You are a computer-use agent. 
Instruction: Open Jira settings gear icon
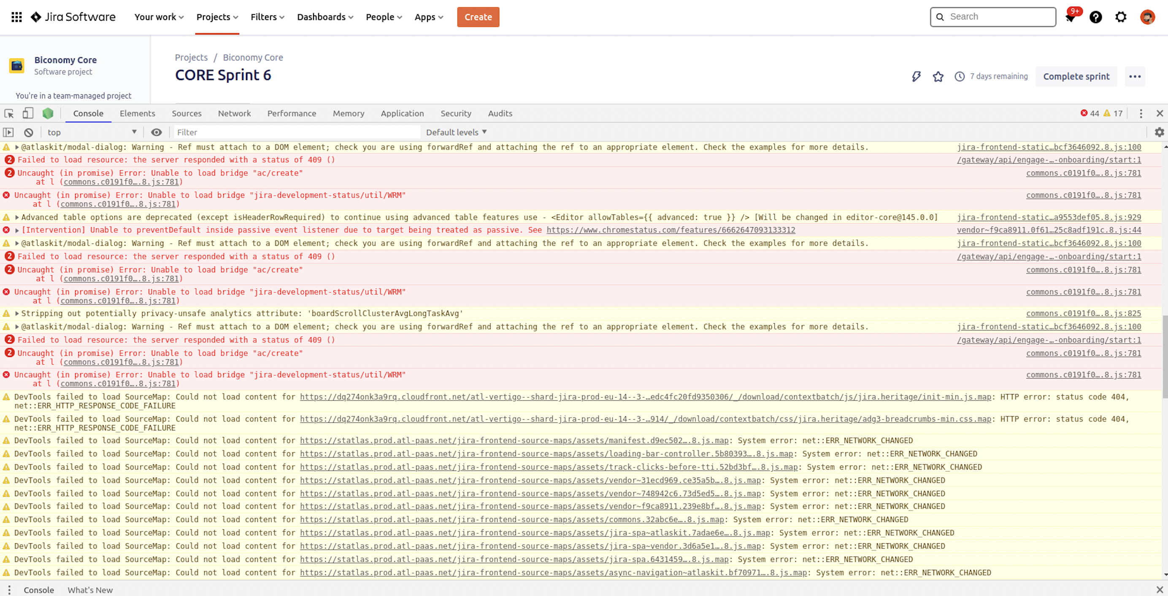pos(1121,17)
